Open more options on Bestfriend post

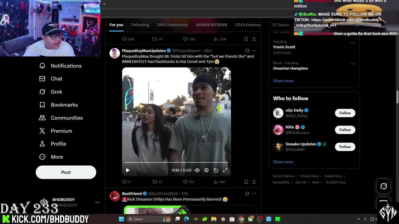coord(254,193)
